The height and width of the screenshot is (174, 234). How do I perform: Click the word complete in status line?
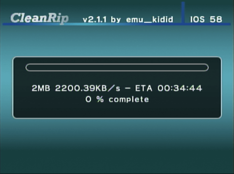[129, 99]
